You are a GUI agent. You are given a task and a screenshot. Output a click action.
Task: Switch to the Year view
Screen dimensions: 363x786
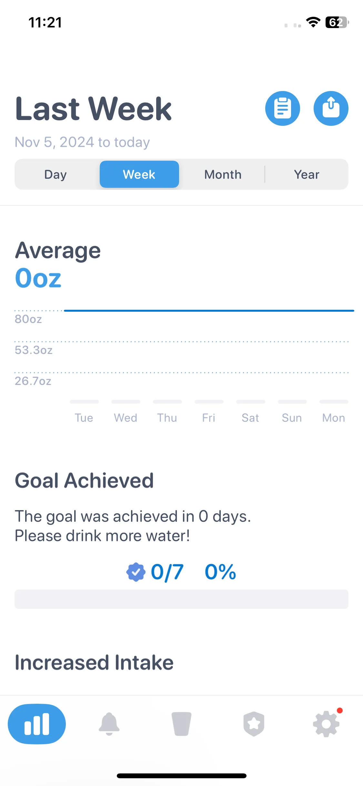pos(307,174)
